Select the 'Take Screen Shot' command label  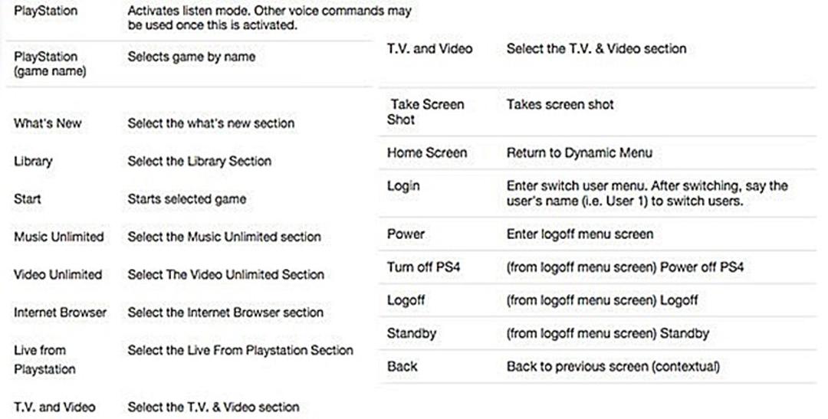pyautogui.click(x=426, y=112)
